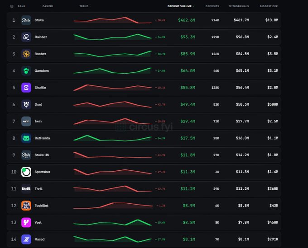308x248 pixels.
Task: Click Stake's red trend sparkline chart
Action: point(112,20)
